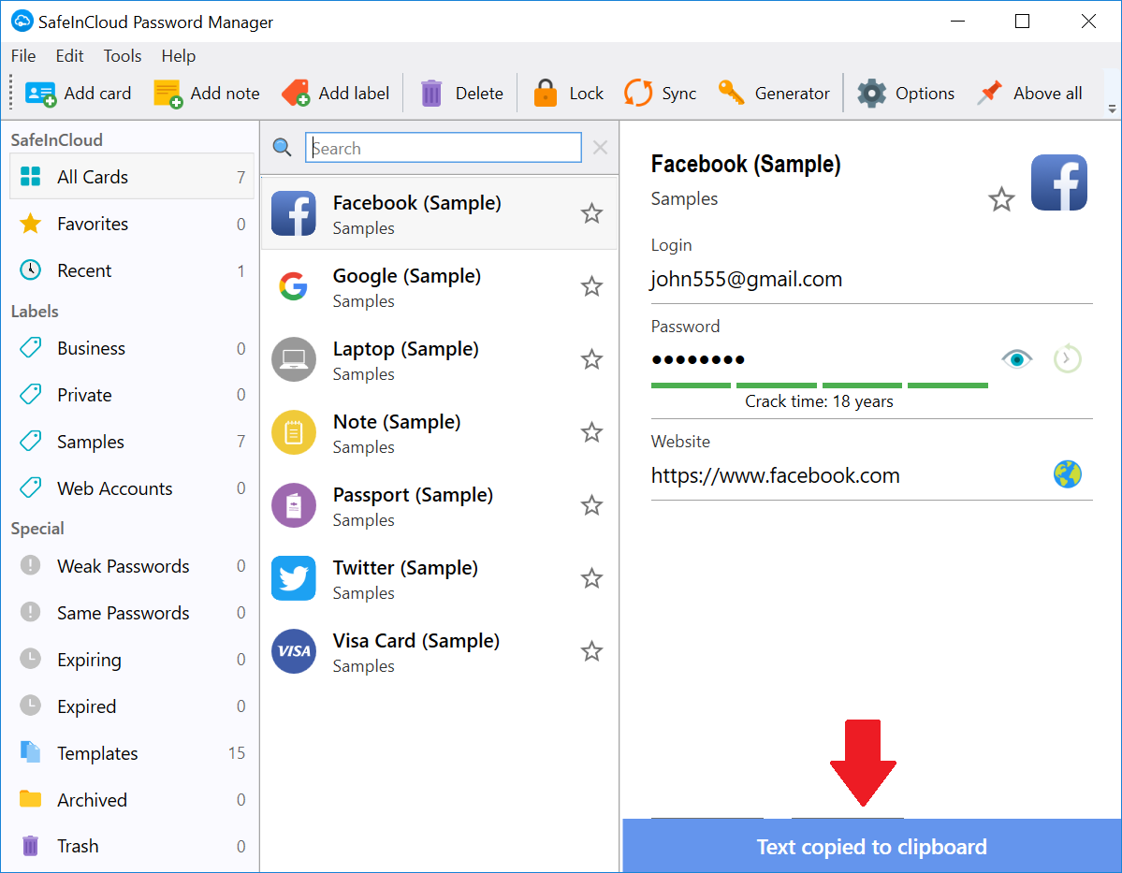
Task: Open the Help menu
Action: [178, 56]
